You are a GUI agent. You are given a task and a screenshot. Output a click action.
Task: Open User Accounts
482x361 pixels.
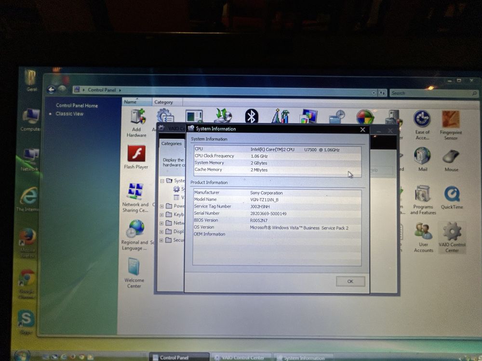(423, 238)
